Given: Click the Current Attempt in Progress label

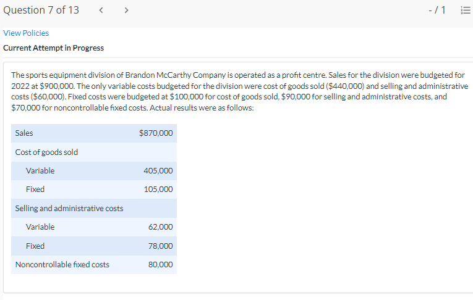Looking at the screenshot, I should coord(53,48).
